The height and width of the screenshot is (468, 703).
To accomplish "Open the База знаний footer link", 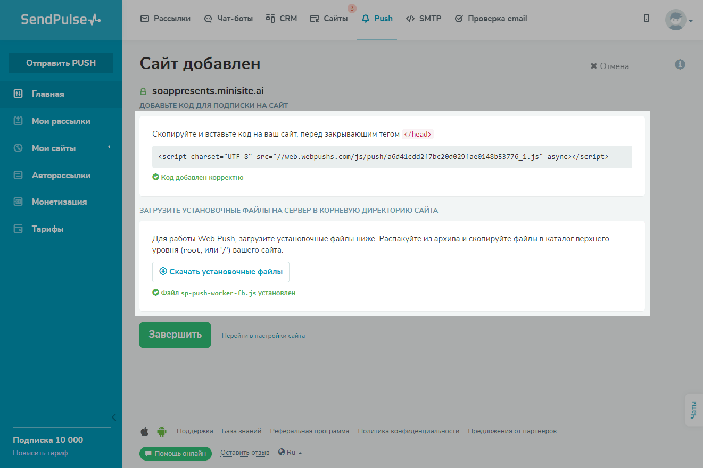I will [x=242, y=431].
